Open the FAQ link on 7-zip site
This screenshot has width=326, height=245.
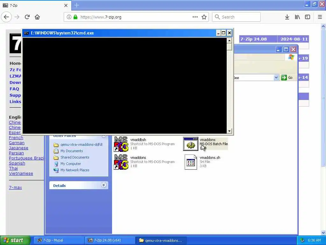[14, 89]
